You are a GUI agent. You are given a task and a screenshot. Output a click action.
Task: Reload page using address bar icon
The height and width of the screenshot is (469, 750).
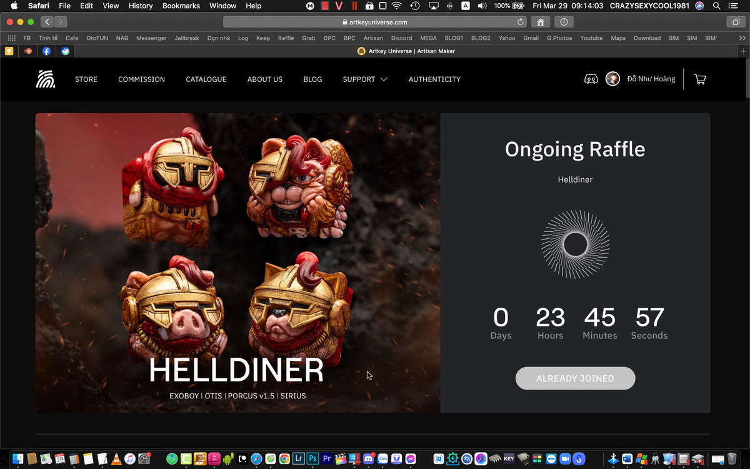[x=521, y=22]
